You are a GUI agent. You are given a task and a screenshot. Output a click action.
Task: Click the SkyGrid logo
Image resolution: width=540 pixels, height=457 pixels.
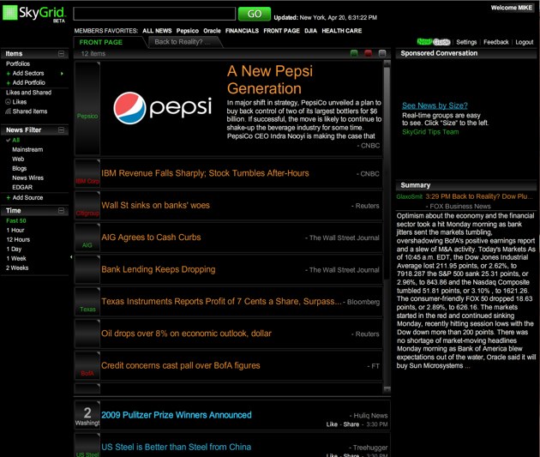click(33, 14)
